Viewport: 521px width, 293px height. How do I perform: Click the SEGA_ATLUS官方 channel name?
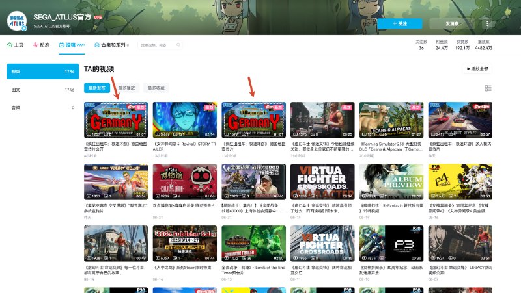coord(62,18)
